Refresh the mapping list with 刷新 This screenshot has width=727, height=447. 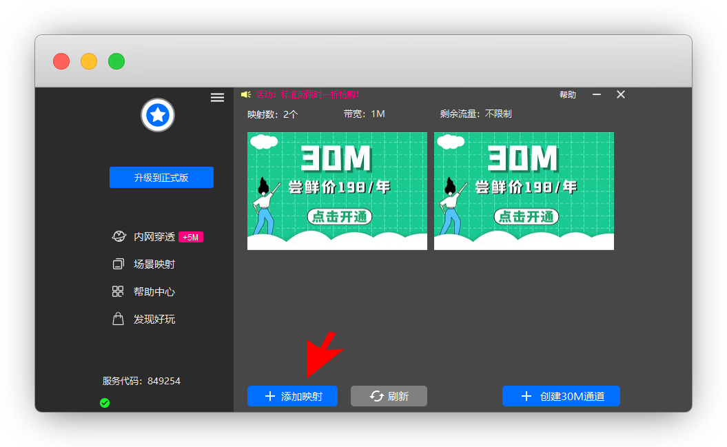point(389,396)
